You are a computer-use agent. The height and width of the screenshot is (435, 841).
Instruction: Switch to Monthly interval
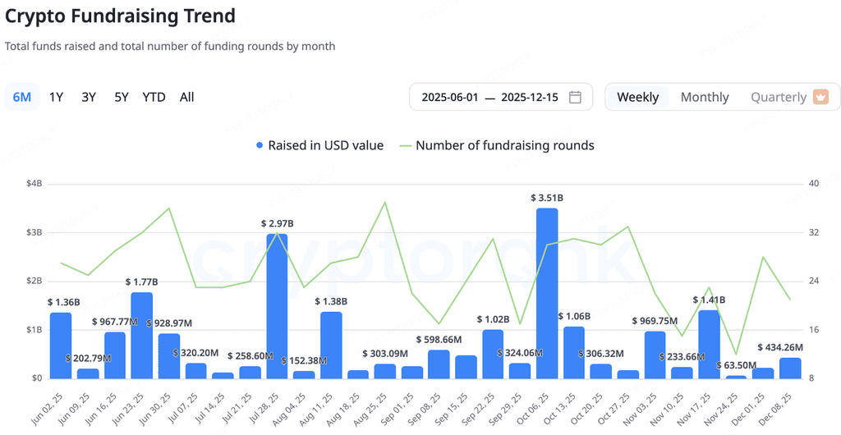pos(705,97)
